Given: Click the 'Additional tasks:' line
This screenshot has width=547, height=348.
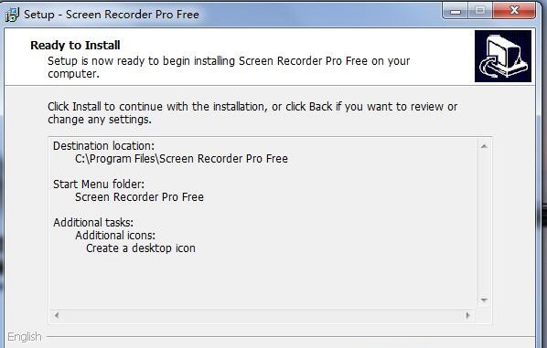Looking at the screenshot, I should pyautogui.click(x=93, y=222).
